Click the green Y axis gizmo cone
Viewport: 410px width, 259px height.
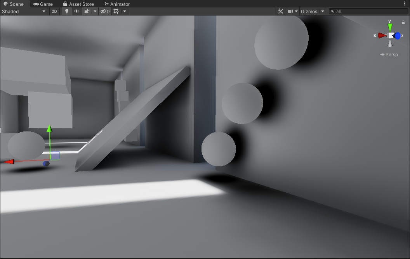point(390,27)
